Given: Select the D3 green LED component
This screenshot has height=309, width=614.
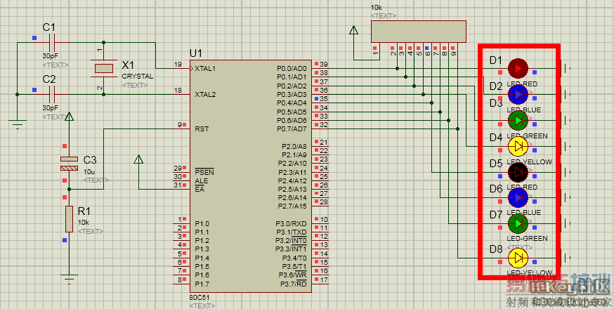Looking at the screenshot, I should (x=518, y=120).
